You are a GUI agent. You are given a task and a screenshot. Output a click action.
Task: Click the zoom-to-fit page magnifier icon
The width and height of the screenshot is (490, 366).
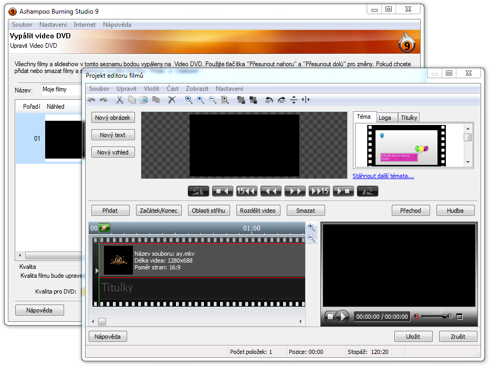pyautogui.click(x=225, y=100)
